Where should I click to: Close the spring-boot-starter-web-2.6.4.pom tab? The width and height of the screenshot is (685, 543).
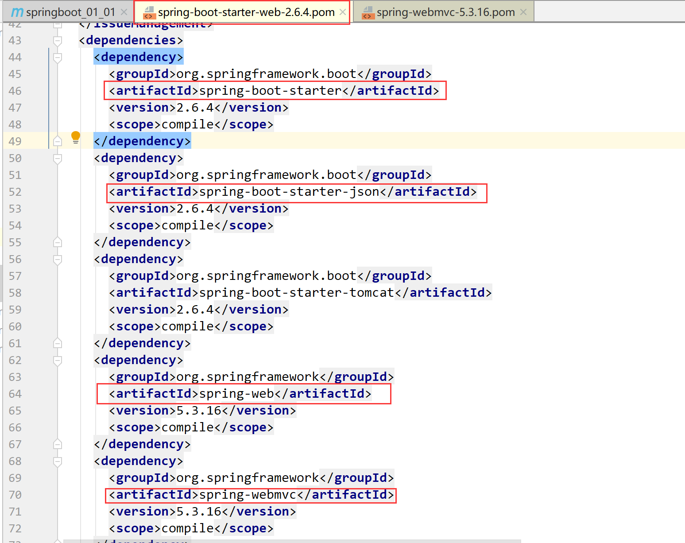click(342, 12)
